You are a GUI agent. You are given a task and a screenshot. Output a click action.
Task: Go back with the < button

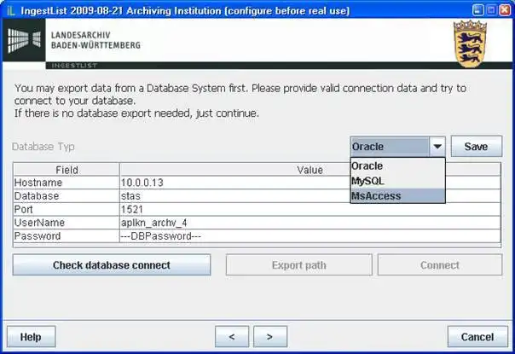(232, 337)
